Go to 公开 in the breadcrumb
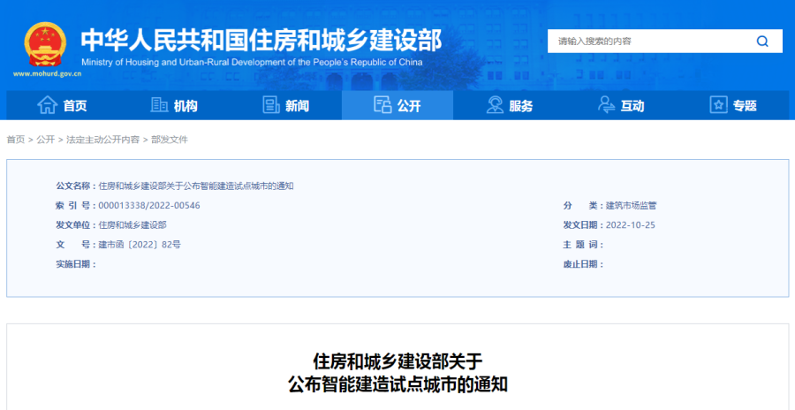Screen dimensions: 795x410 [46, 140]
